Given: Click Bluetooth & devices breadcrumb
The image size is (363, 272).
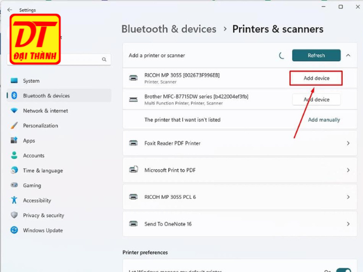Looking at the screenshot, I should 169,29.
